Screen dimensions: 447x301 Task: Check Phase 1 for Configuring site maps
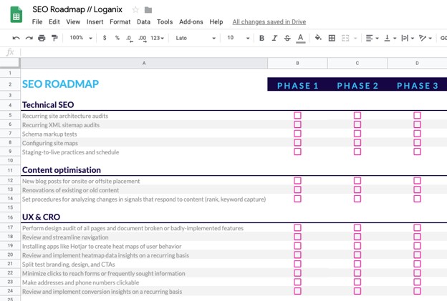(x=297, y=142)
